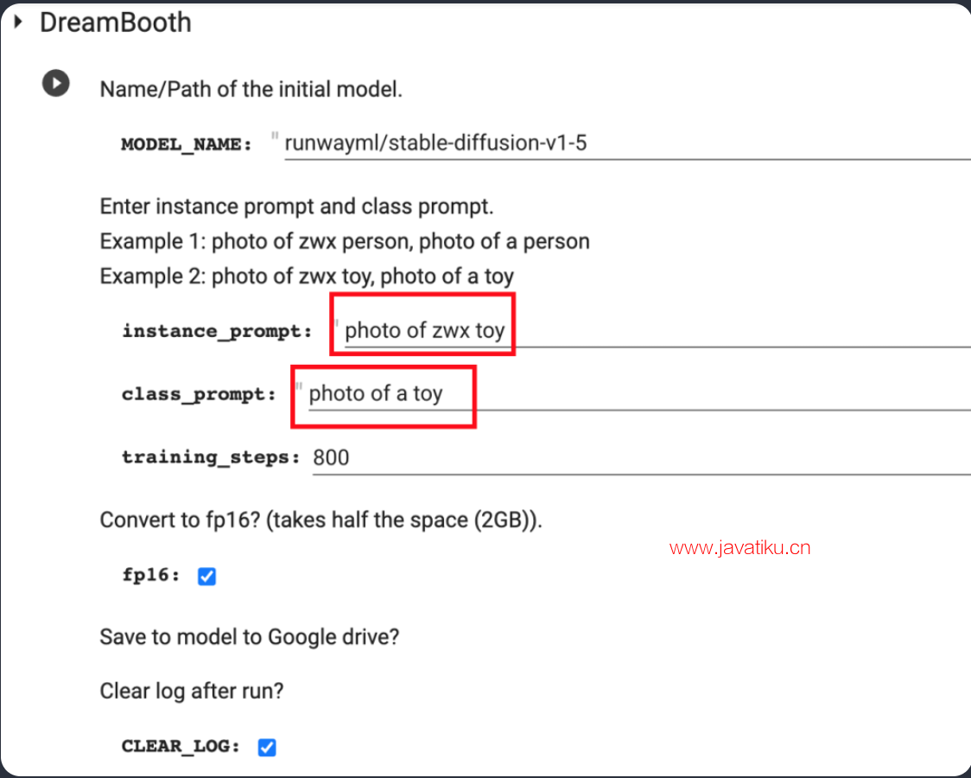Click the 'Save to model to Google drive?' text

tap(250, 637)
